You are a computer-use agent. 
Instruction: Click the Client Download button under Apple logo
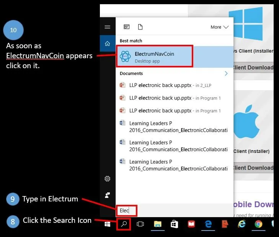pos(253,168)
